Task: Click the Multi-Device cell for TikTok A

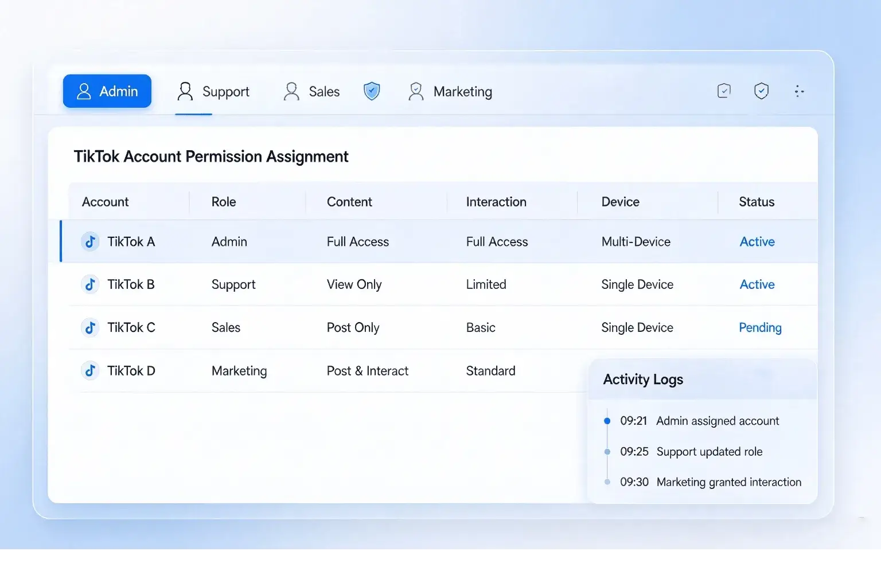Action: click(x=636, y=242)
